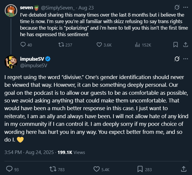Bookmark seven's tweet
This screenshot has height=175, width=192.
(x=175, y=45)
